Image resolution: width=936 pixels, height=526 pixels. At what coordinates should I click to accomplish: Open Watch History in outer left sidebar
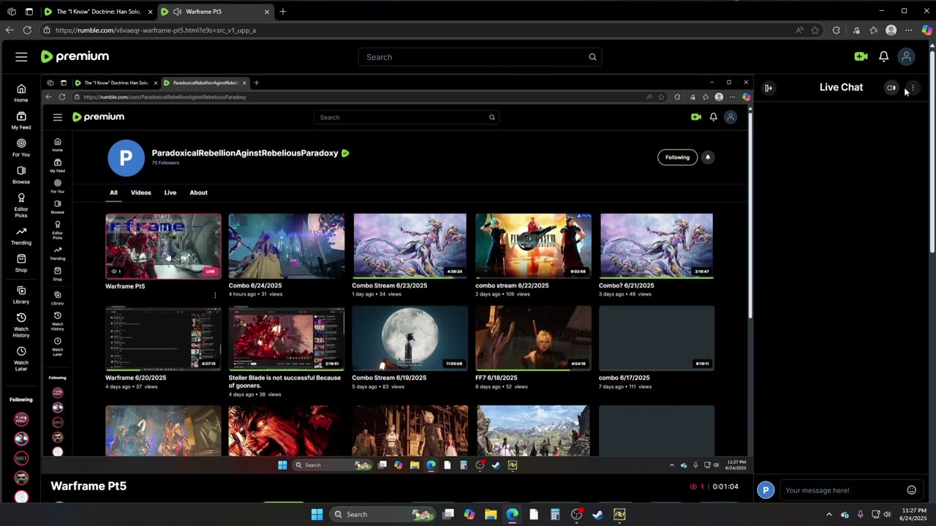21,325
